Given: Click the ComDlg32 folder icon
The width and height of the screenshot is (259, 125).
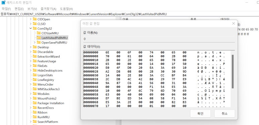Looking at the screenshot, I should pos(35,28).
